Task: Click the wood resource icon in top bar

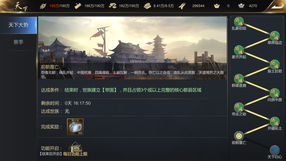Action: pos(78,6)
